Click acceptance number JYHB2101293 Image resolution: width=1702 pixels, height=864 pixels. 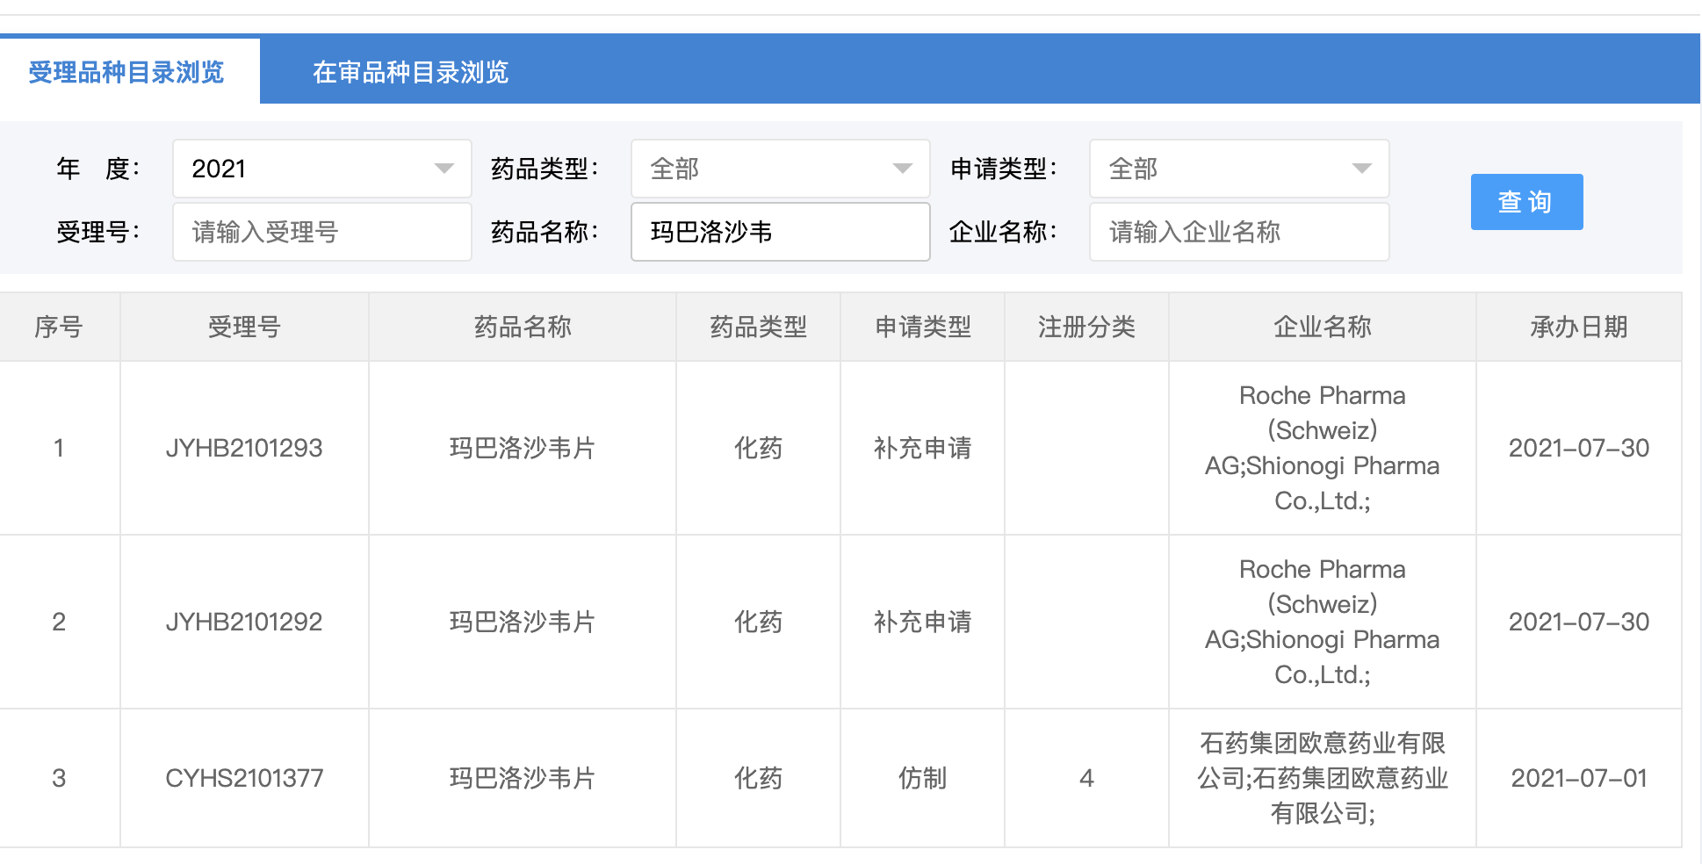(x=244, y=448)
